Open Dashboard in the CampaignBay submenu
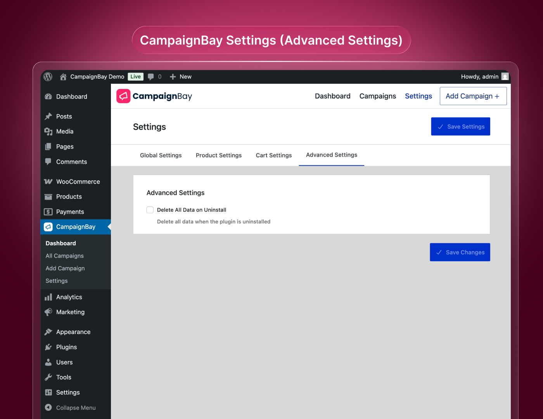The height and width of the screenshot is (419, 543). coord(61,243)
